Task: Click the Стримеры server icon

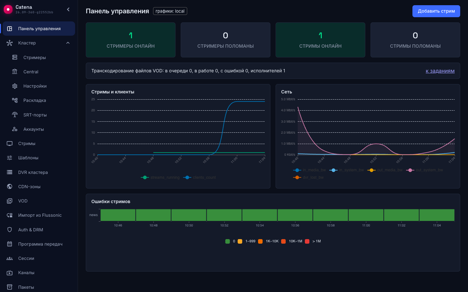Action: (15, 57)
